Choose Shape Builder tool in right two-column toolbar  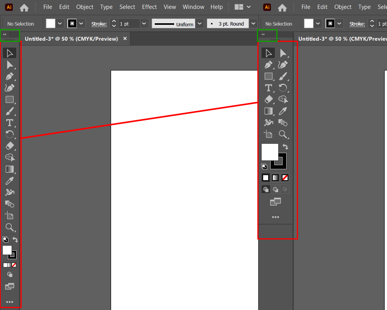283,100
